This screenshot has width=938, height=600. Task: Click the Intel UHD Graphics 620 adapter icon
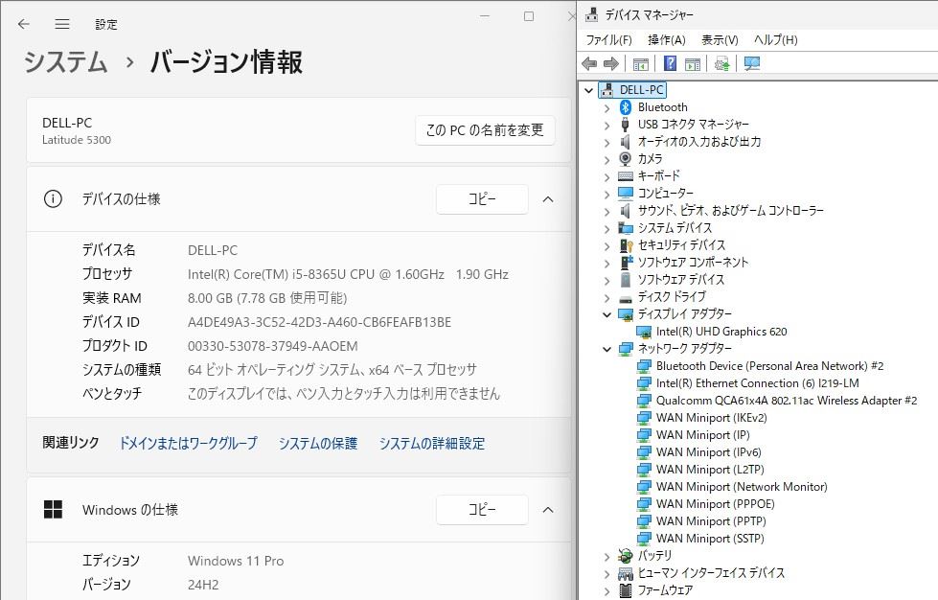click(x=644, y=332)
